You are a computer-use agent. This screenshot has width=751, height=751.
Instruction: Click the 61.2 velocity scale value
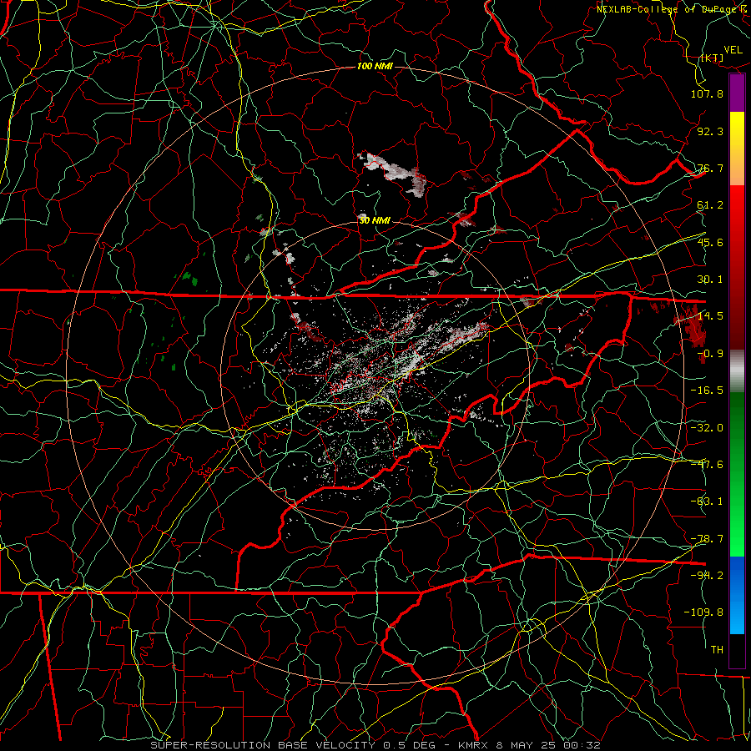click(710, 205)
